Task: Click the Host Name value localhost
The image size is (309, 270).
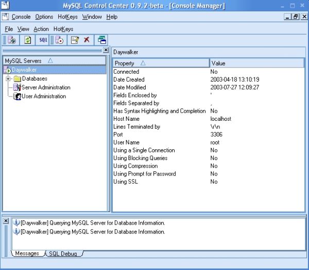Action: (x=221, y=119)
